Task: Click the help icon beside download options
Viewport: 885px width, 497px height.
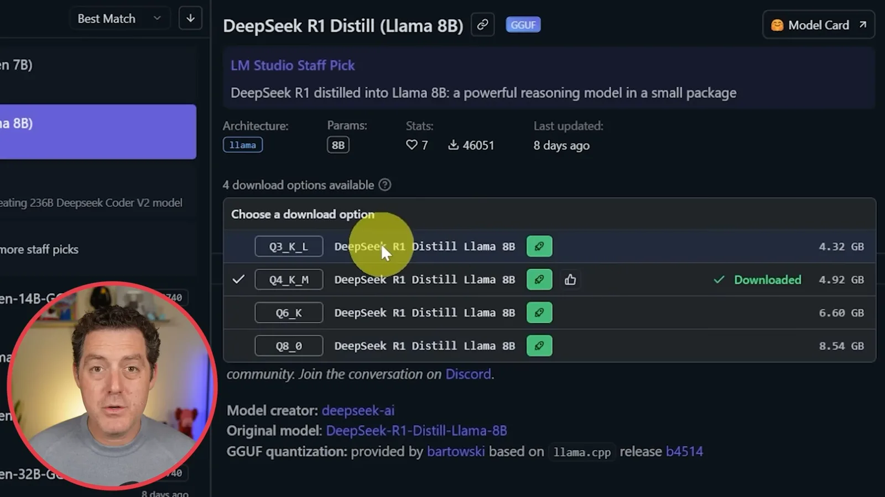Action: 385,185
